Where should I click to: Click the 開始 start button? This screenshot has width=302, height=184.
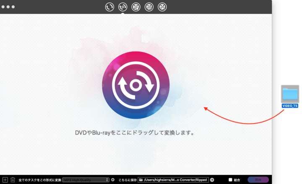click(x=258, y=180)
